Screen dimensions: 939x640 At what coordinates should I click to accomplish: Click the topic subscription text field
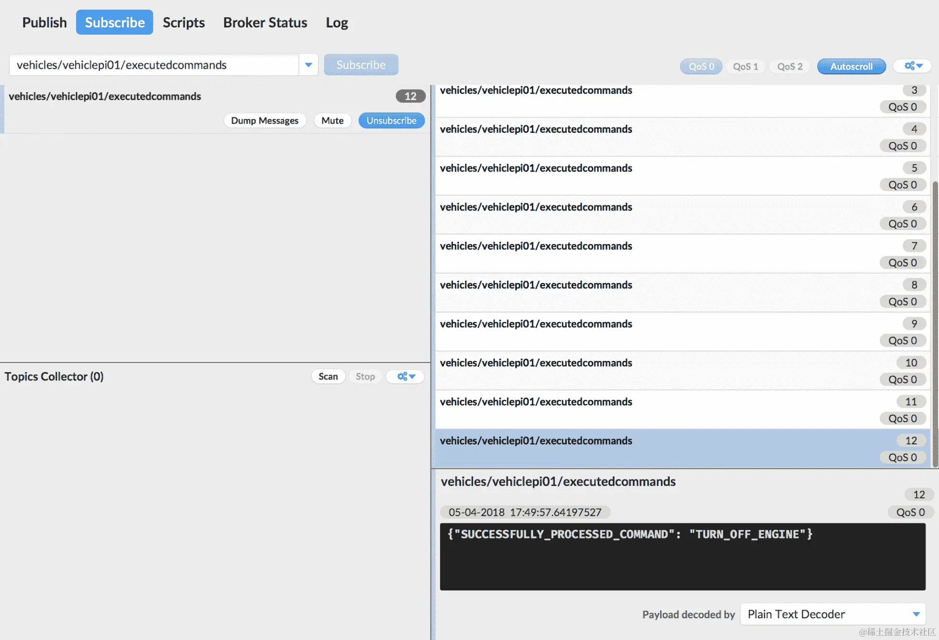(x=154, y=65)
